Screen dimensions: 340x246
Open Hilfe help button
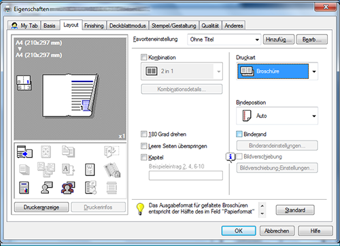point(316,231)
